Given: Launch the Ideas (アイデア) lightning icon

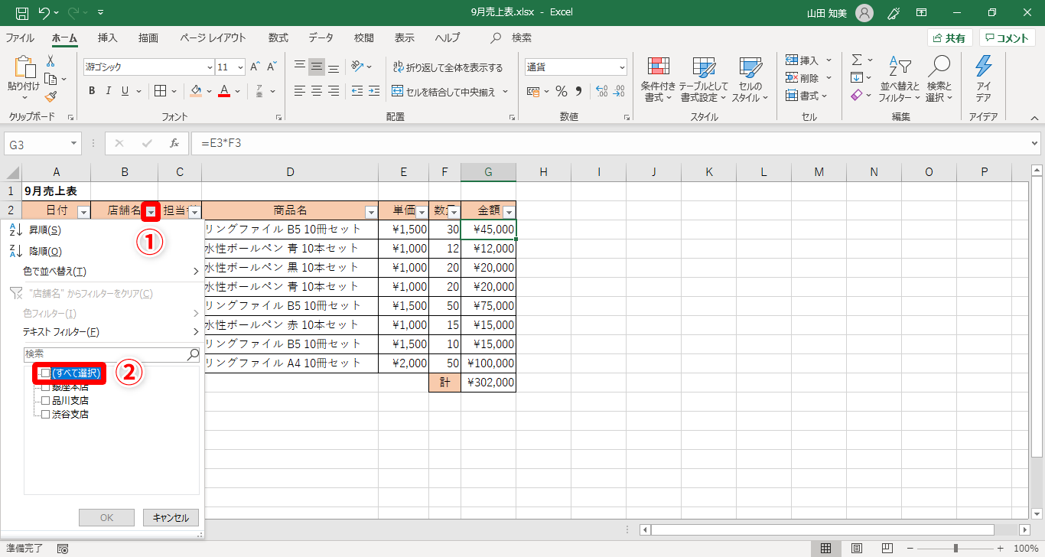Looking at the screenshot, I should click(x=984, y=80).
